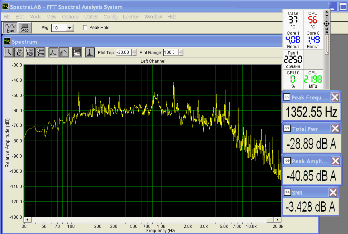
Task: Click the horizontal scrollbar below the frequency axis
Action: pos(149,219)
